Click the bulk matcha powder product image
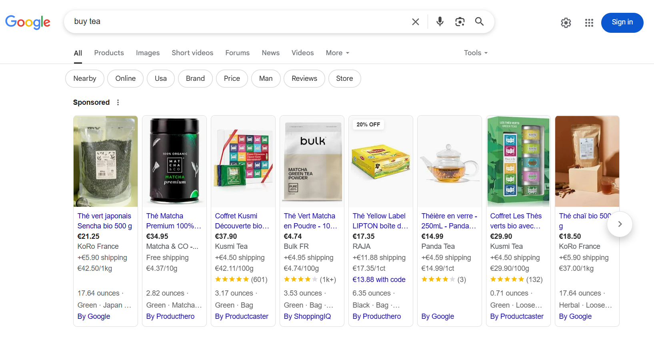This screenshot has height=340, width=654. [x=312, y=162]
